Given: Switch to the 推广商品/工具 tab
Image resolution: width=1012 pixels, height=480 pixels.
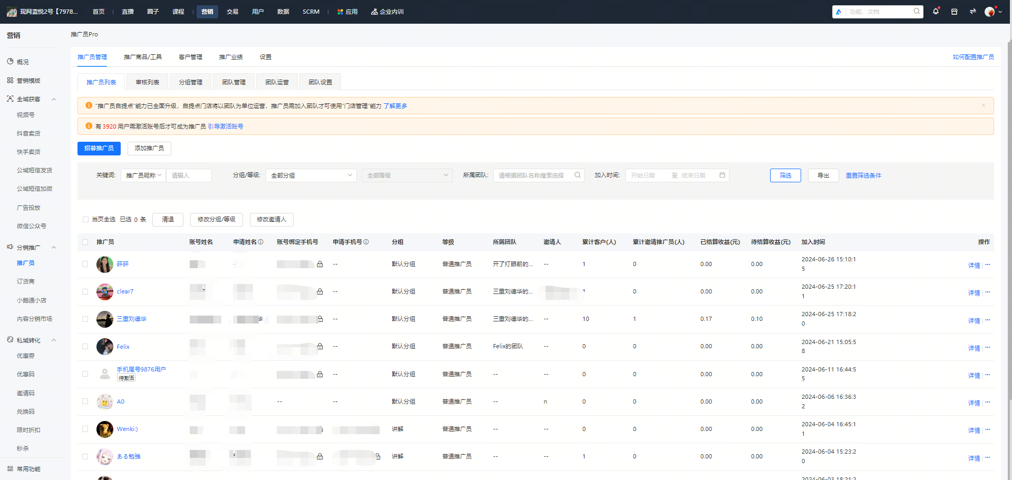Looking at the screenshot, I should pyautogui.click(x=143, y=57).
